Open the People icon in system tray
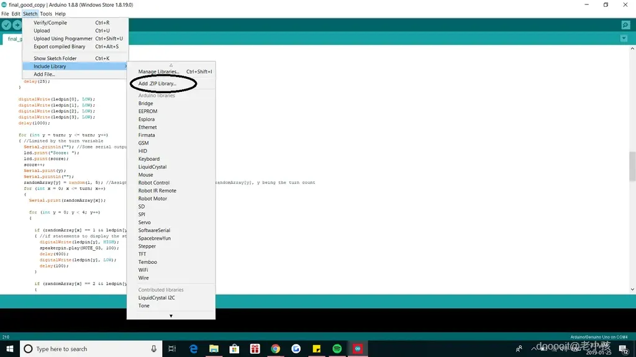The image size is (636, 357). click(519, 349)
